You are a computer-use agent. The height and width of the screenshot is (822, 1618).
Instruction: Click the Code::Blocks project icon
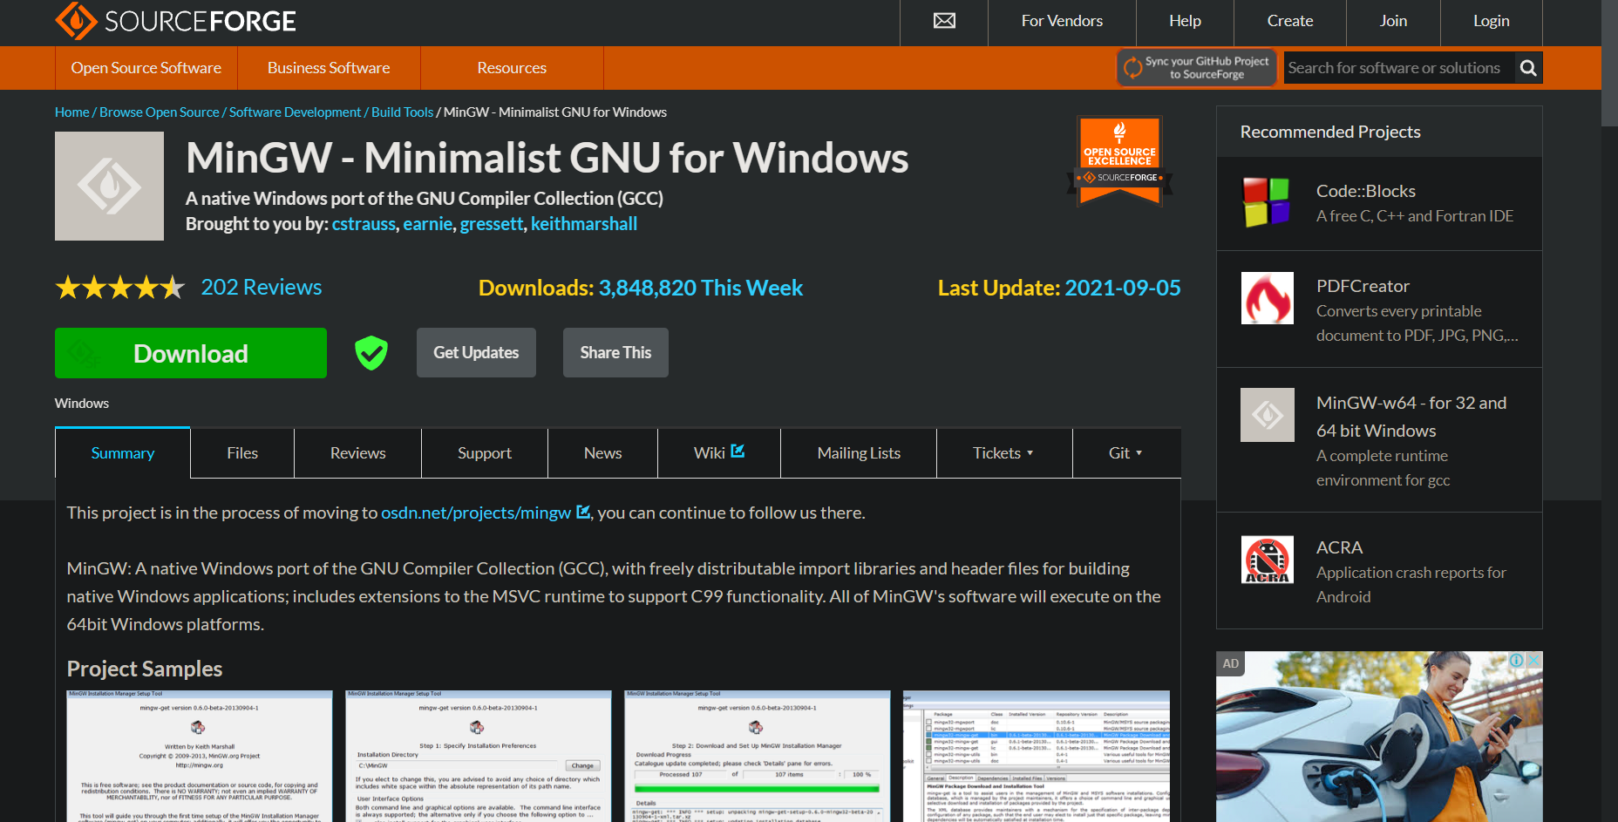point(1267,202)
